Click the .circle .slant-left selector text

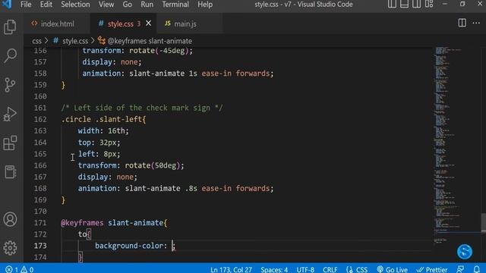(103, 119)
